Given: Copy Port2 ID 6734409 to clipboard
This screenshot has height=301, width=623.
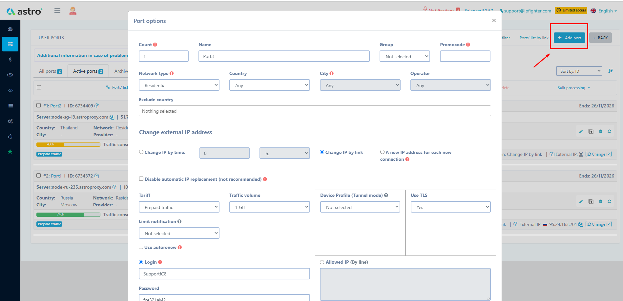Looking at the screenshot, I should [97, 106].
